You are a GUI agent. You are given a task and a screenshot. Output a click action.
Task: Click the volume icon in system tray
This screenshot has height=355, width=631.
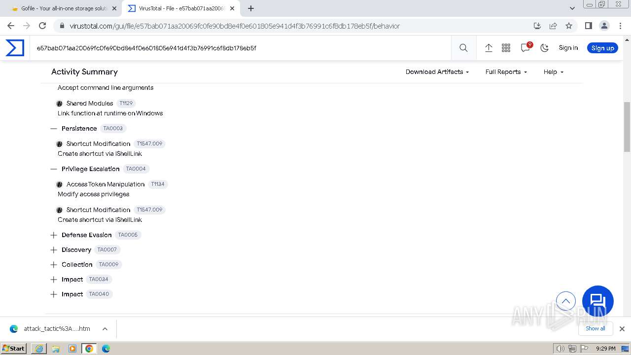coord(560,349)
